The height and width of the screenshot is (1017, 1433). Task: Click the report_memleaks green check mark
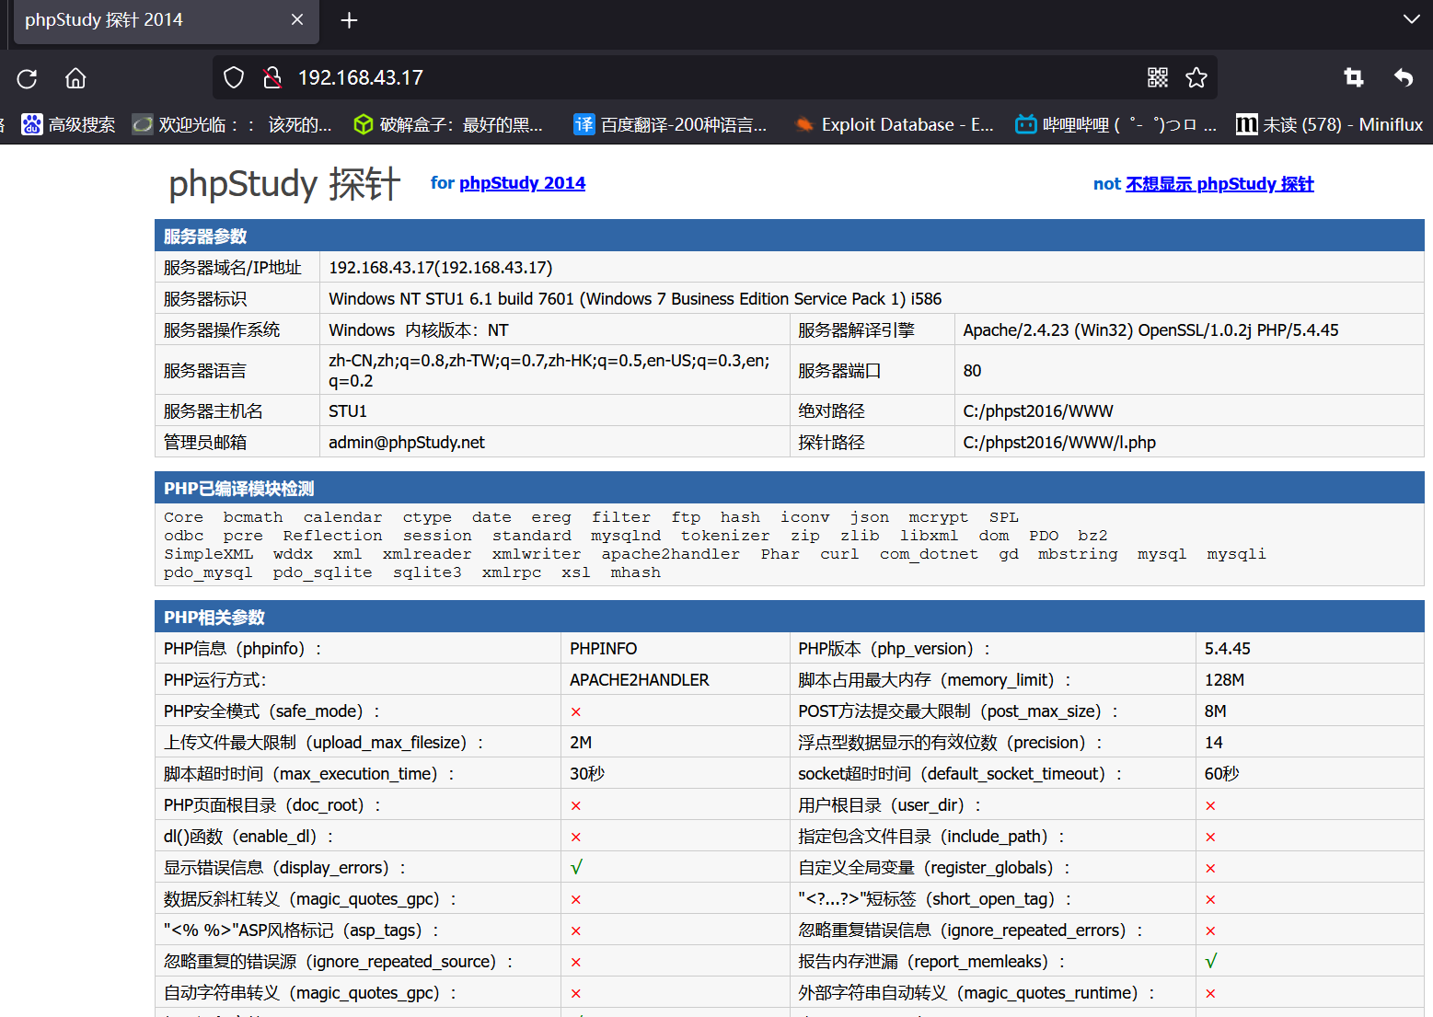(1211, 962)
